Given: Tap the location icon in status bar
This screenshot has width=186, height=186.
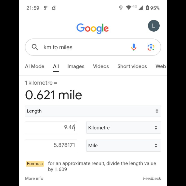Looking at the screenshot, I should coord(121,8).
